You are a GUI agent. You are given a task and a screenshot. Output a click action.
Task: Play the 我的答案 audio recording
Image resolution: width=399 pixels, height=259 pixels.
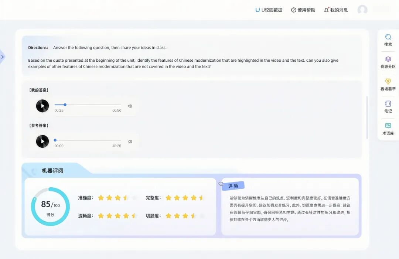(x=42, y=106)
